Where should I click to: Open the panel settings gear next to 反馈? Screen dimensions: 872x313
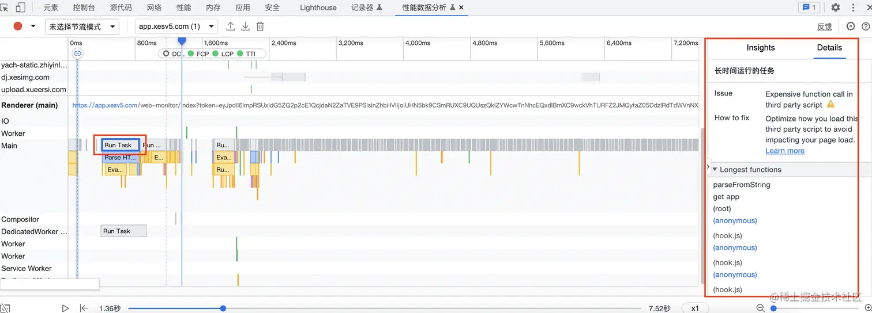coord(850,26)
